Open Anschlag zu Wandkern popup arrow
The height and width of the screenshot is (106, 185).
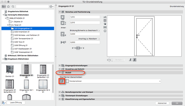pos(99,39)
